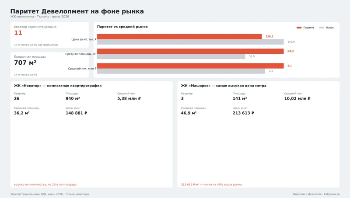Click note '213 613 ₽/м² — почти на 49% выше рынка'
The image size is (350, 198).
tap(211, 184)
